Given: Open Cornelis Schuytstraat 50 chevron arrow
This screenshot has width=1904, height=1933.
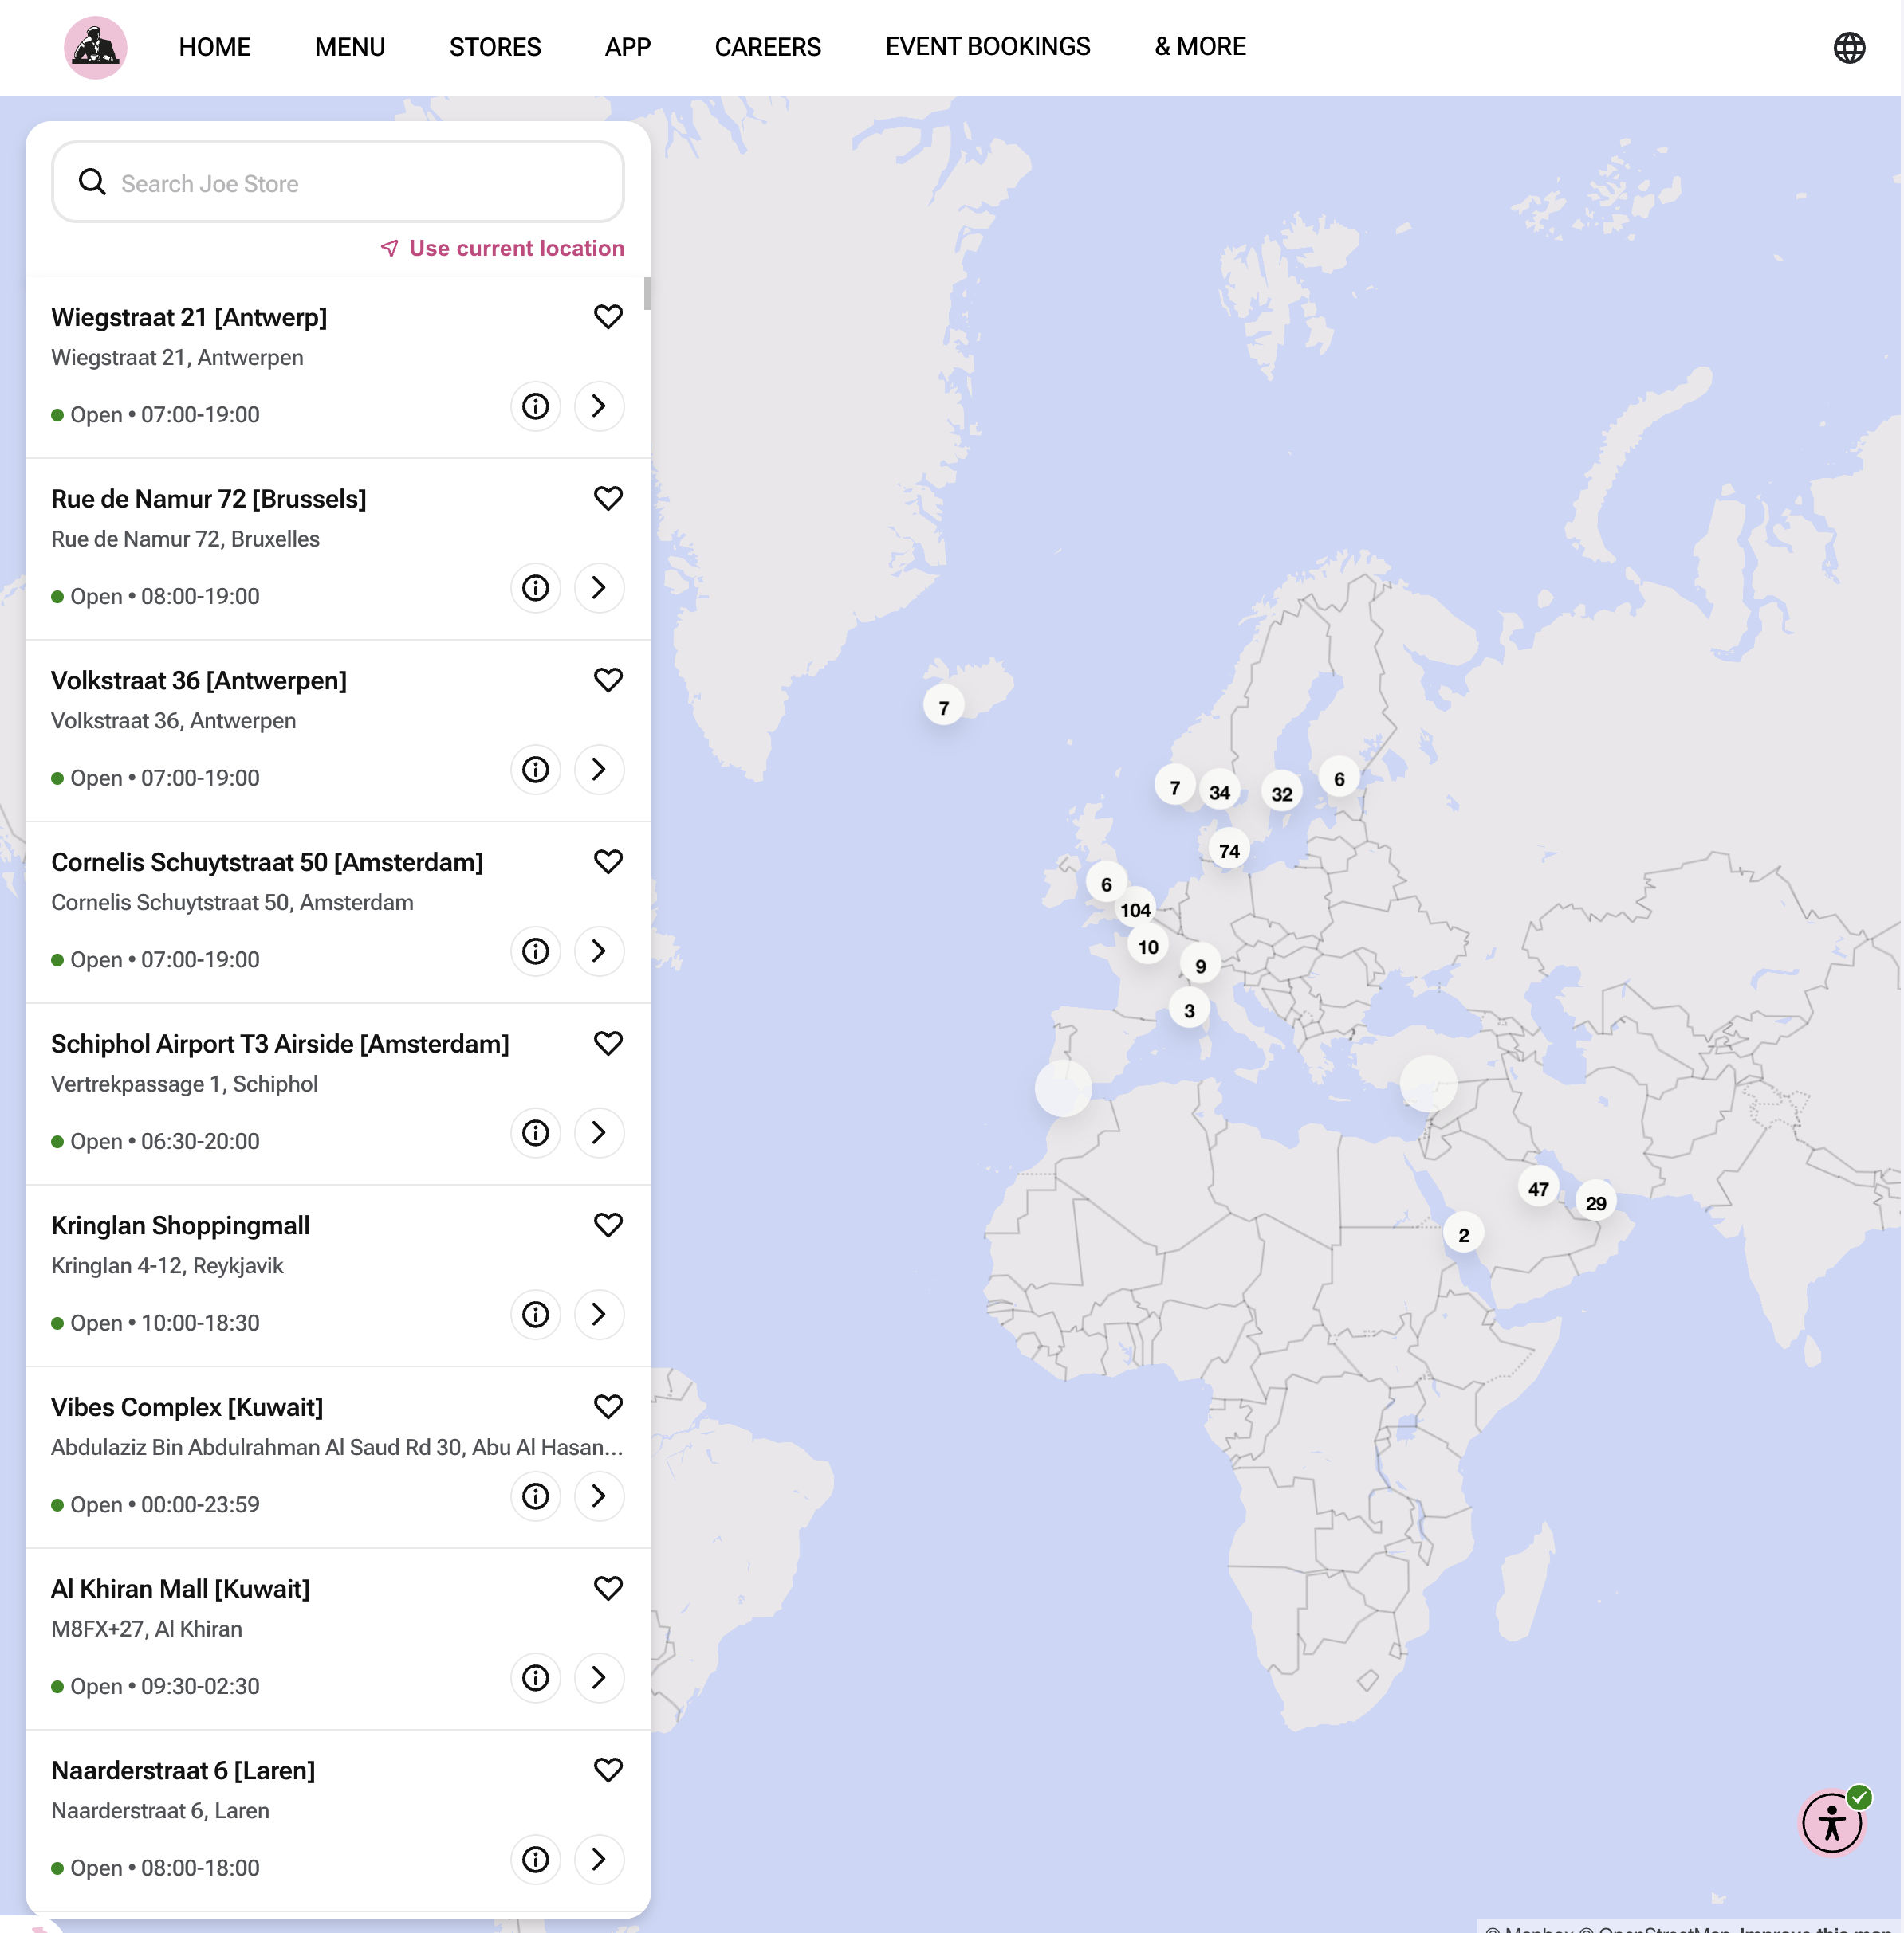Looking at the screenshot, I should tap(599, 951).
